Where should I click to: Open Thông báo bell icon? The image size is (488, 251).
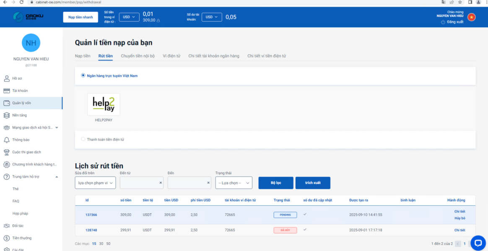coord(7,140)
